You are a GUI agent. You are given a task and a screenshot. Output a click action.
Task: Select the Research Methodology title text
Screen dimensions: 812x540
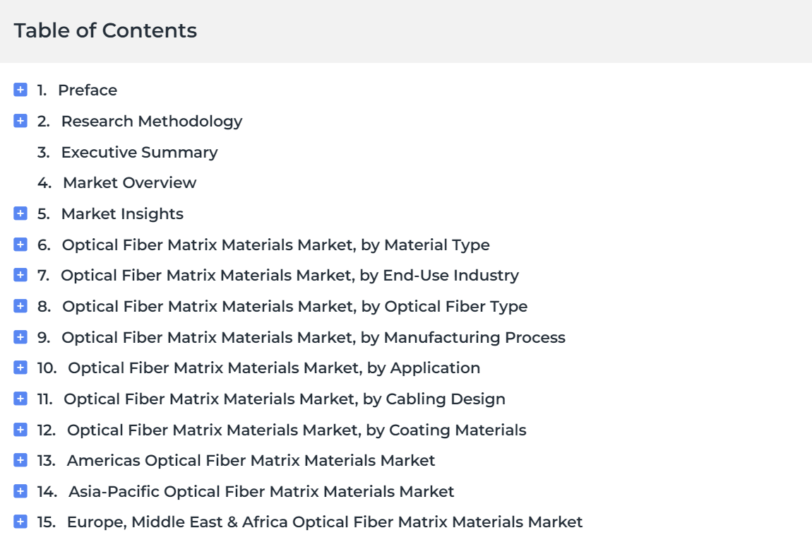(x=152, y=122)
